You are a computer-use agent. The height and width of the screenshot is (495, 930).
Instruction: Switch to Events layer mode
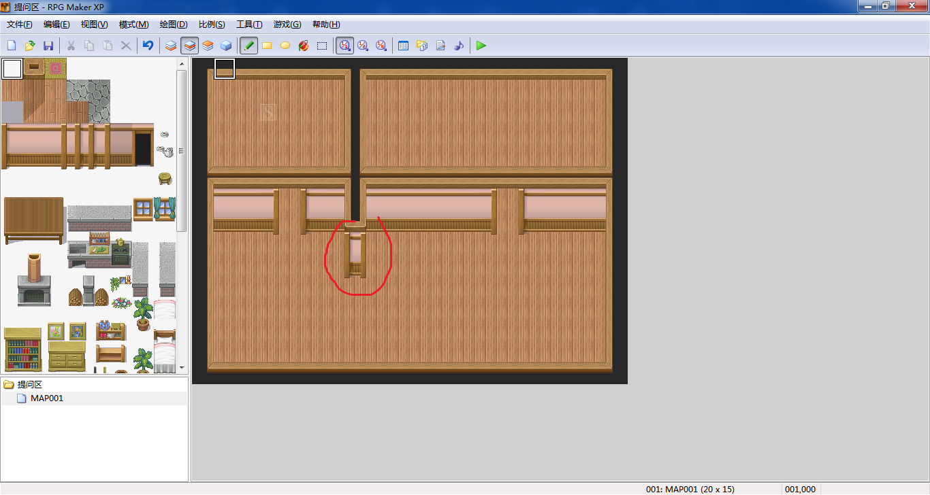[227, 46]
